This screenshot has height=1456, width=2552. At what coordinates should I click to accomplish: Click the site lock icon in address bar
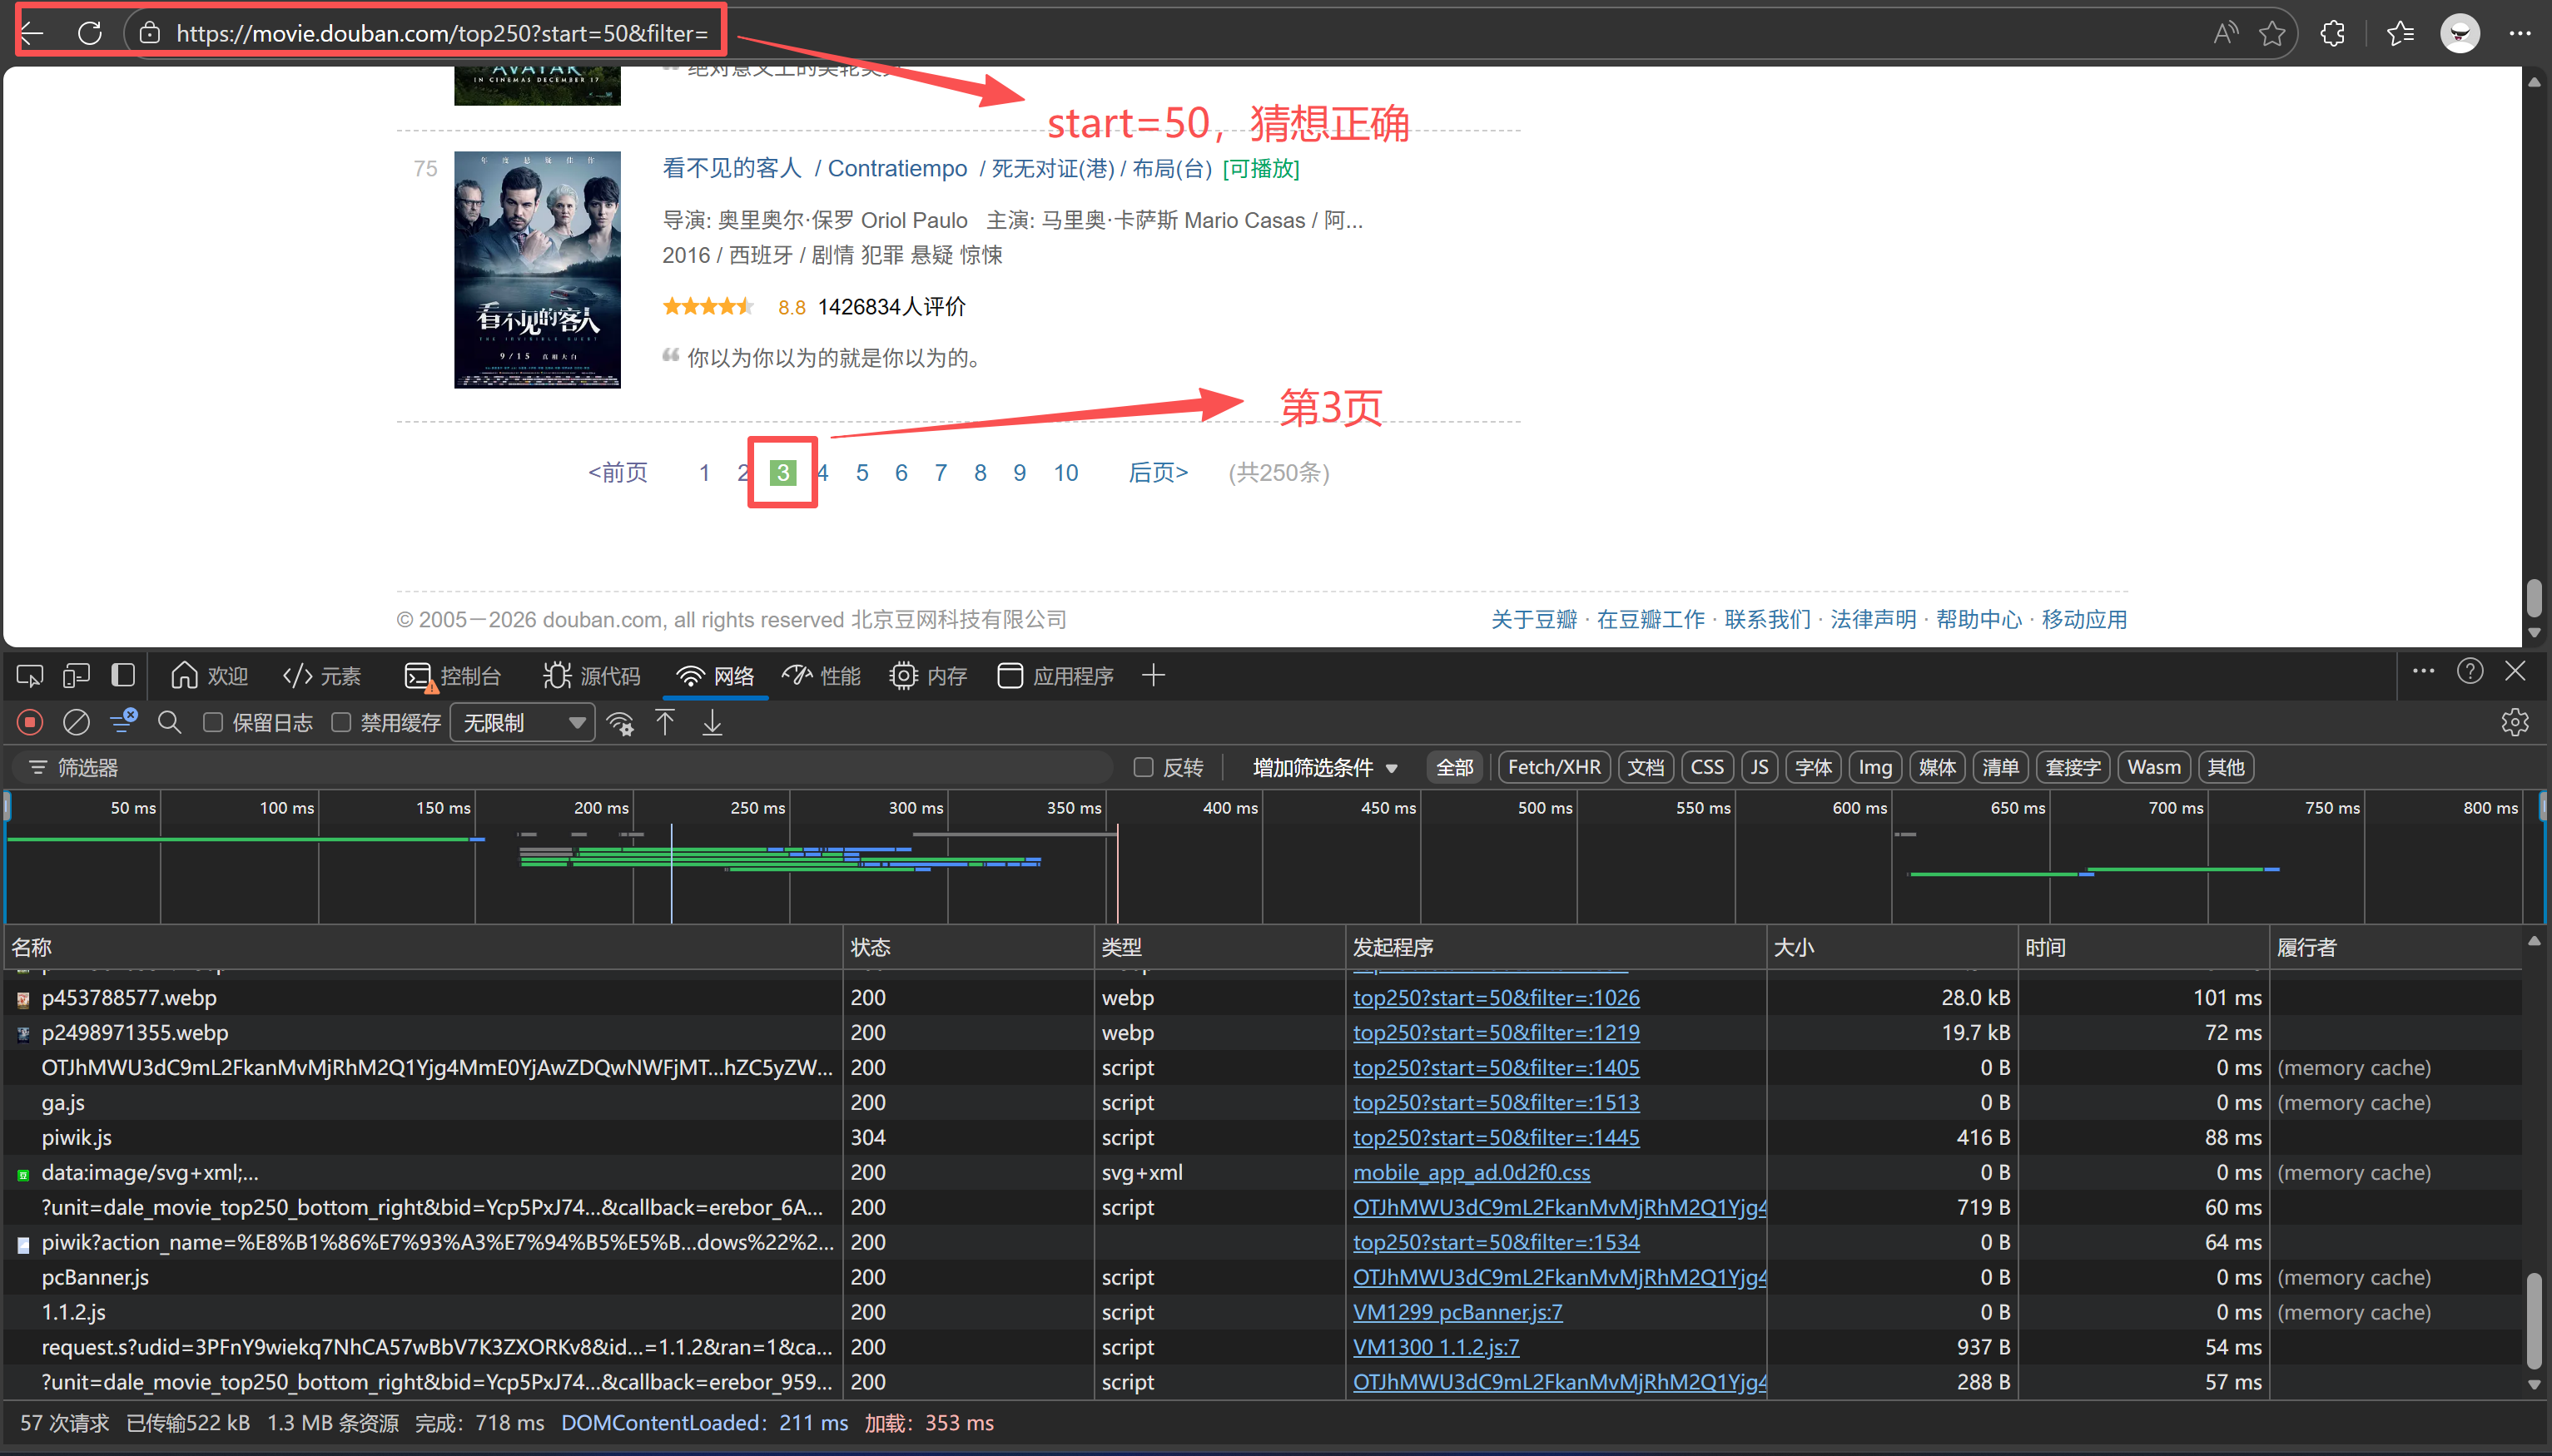coord(150,33)
